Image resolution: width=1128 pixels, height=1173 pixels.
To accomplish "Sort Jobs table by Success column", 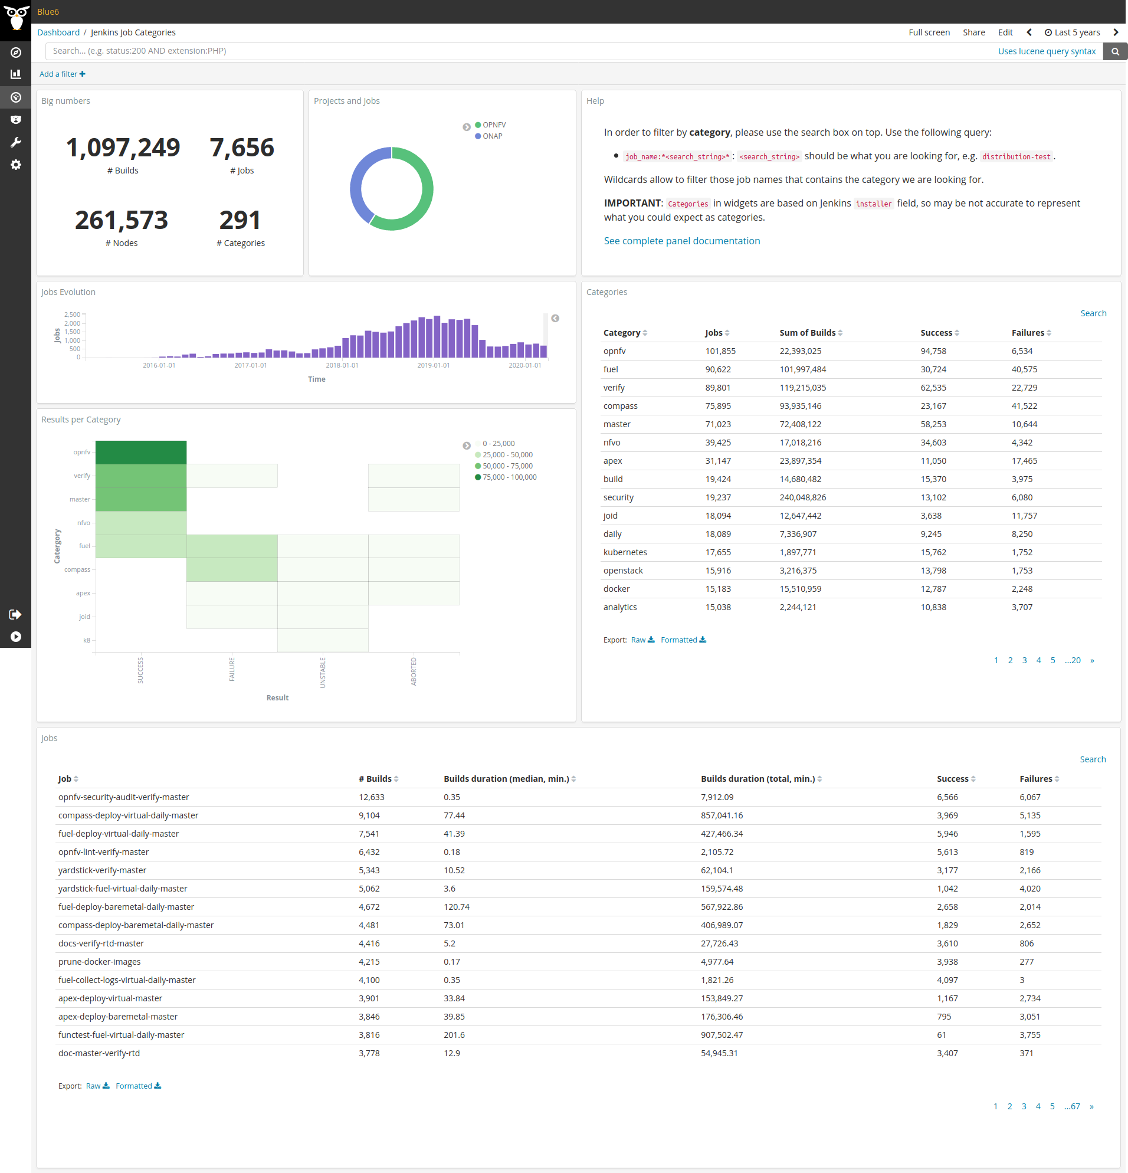I will (x=956, y=779).
